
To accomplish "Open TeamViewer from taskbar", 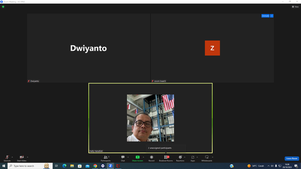I will [x=103, y=166].
